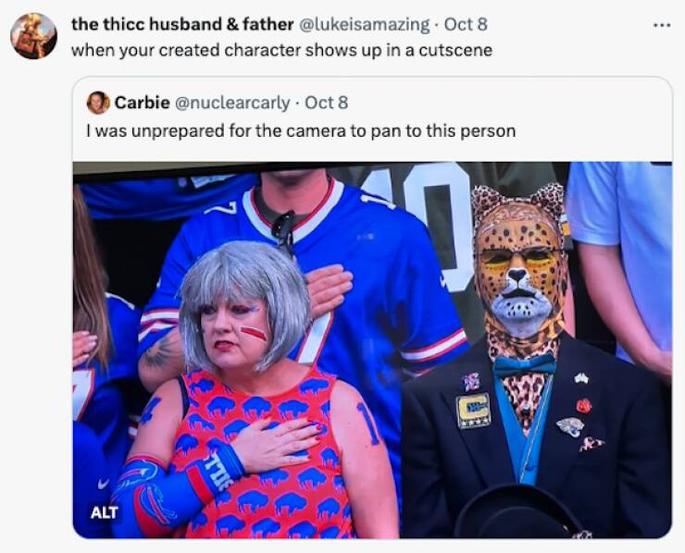Click the main tweet's Oct 8 timestamp
Image resolution: width=685 pixels, height=553 pixels.
465,24
